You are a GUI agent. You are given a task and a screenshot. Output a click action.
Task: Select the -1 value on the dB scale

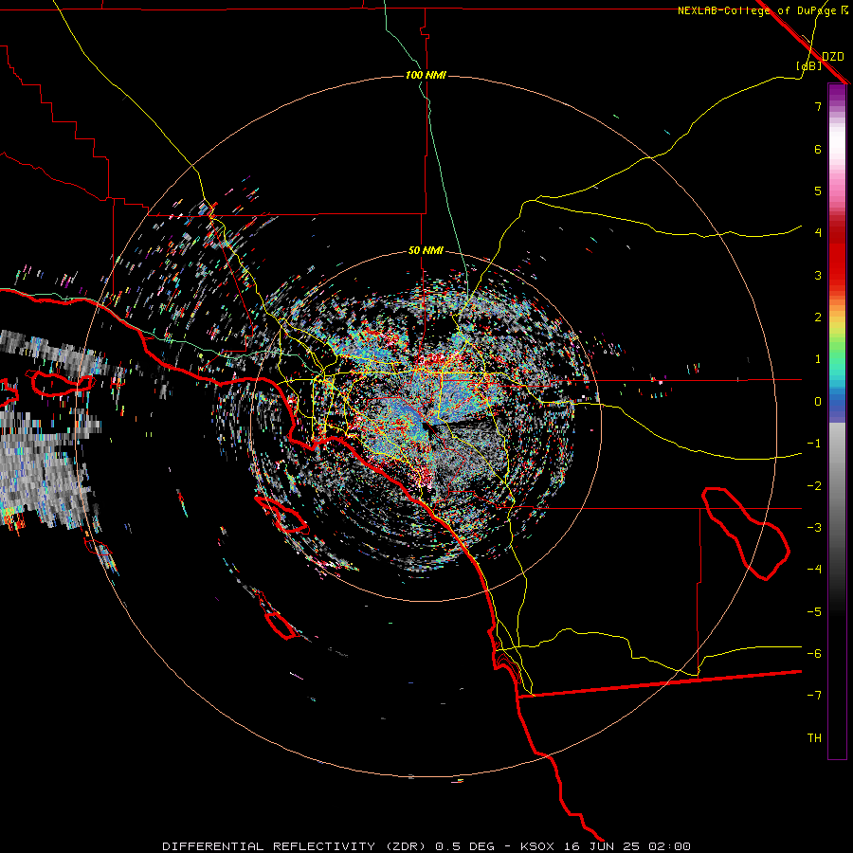click(x=814, y=444)
